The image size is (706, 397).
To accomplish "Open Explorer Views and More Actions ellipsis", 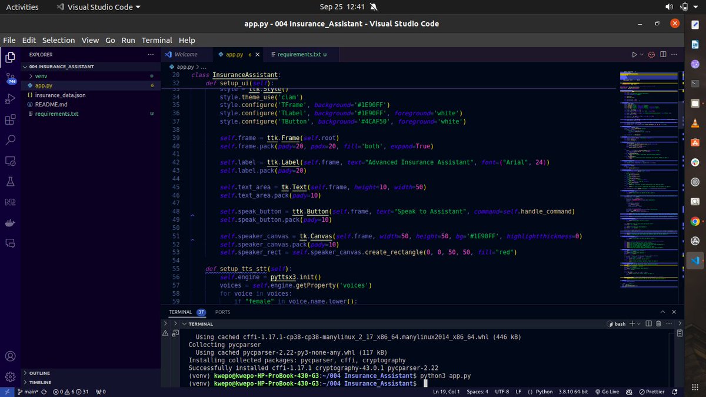I will [151, 54].
